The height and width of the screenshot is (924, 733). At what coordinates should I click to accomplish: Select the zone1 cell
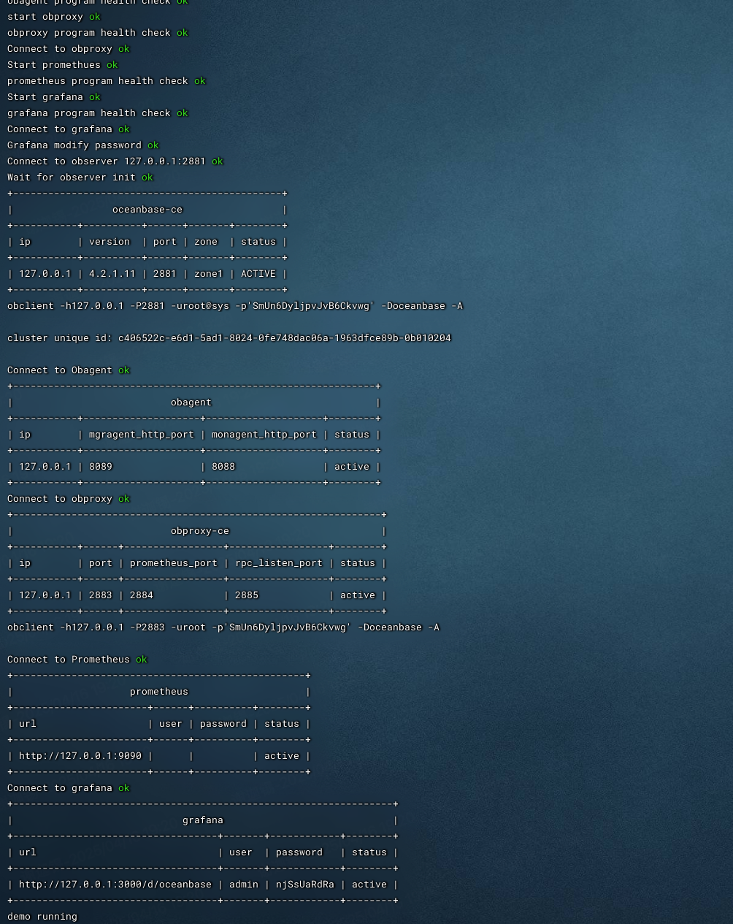point(209,274)
